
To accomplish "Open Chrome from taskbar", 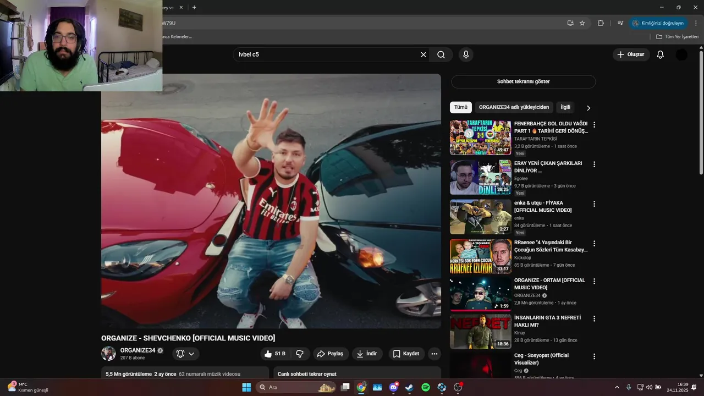I will pyautogui.click(x=361, y=387).
